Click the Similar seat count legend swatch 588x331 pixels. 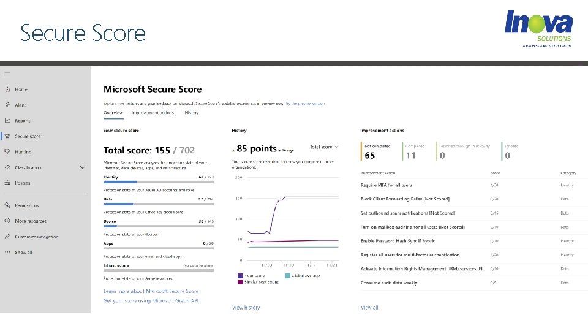[x=240, y=282]
